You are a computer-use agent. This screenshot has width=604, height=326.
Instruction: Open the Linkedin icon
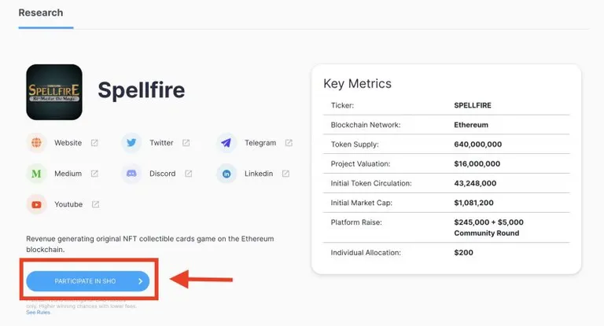[x=226, y=174]
